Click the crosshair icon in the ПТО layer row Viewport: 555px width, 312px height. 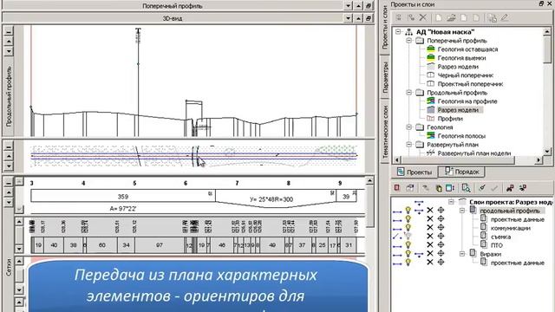pyautogui.click(x=441, y=244)
